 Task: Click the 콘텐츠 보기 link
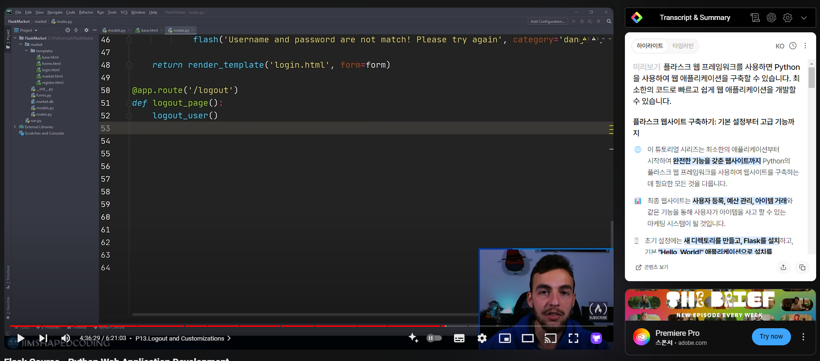point(652,267)
